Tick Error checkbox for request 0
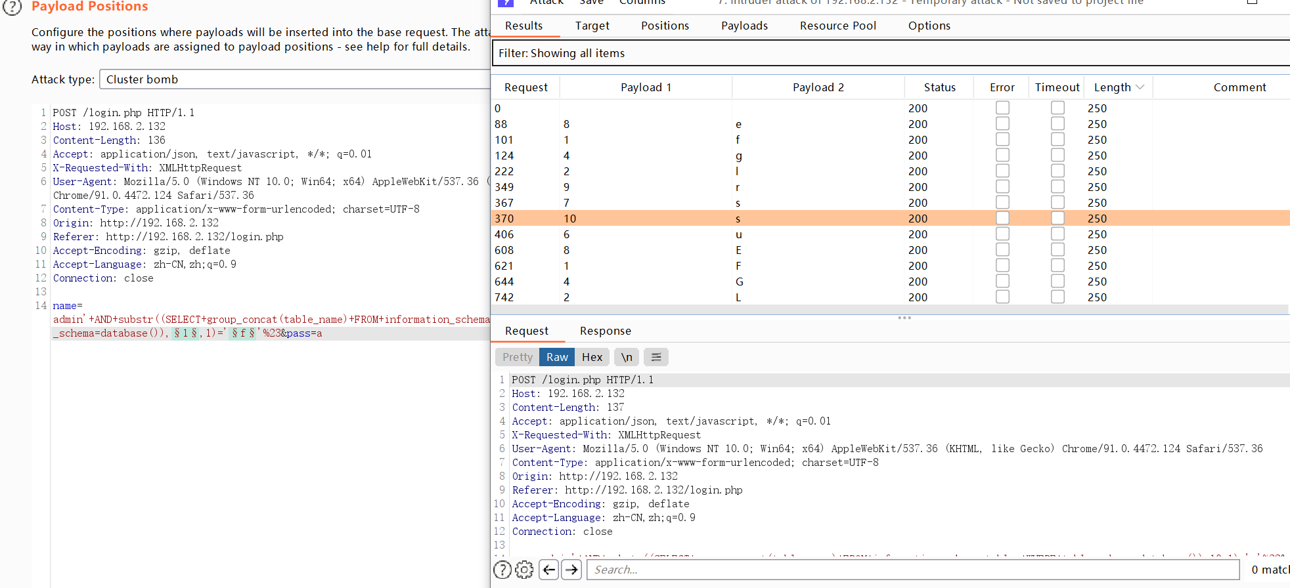This screenshot has width=1290, height=588. coord(1002,108)
